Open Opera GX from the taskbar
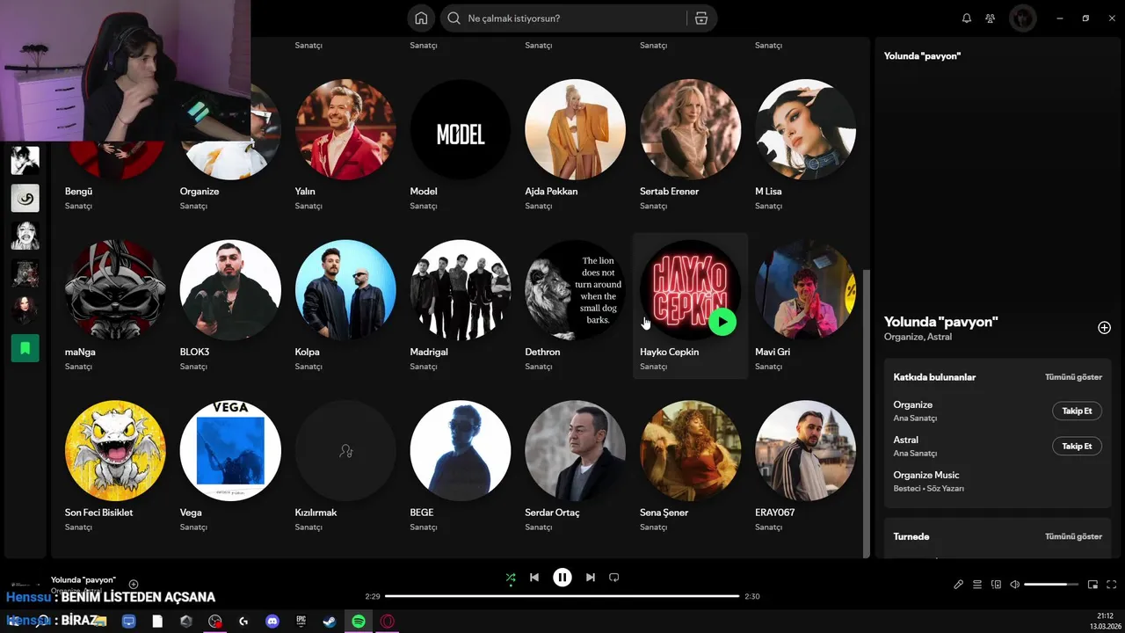 coord(387,622)
